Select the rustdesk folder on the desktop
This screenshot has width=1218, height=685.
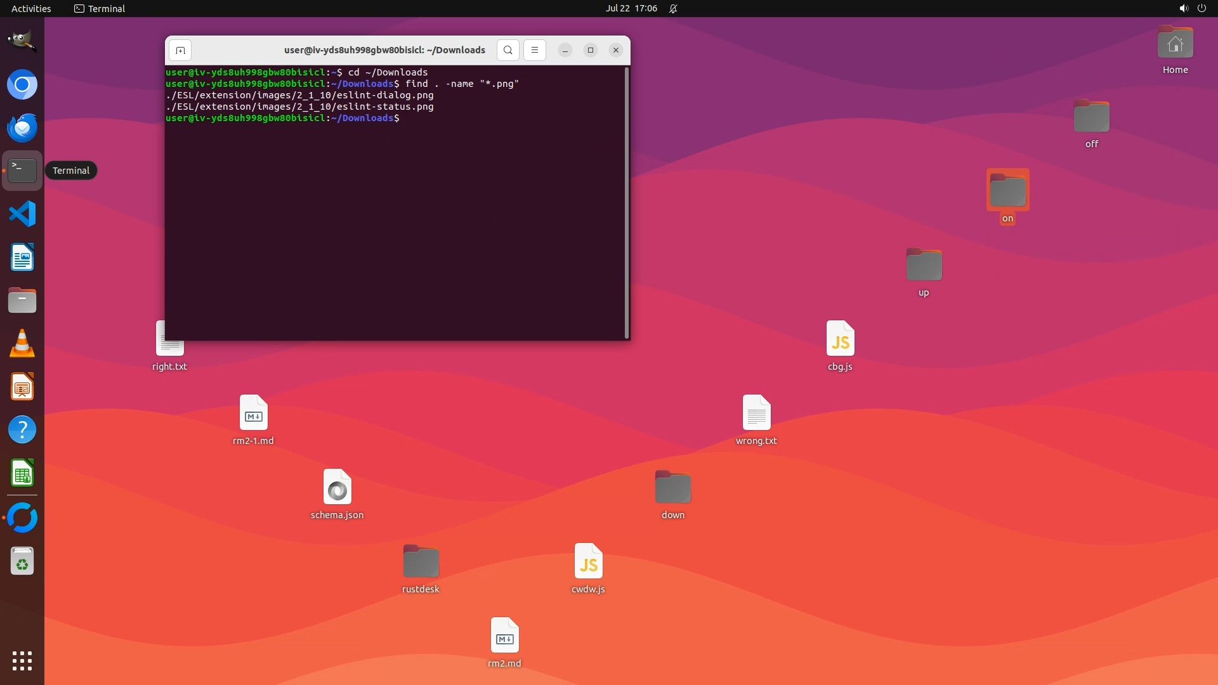[421, 562]
